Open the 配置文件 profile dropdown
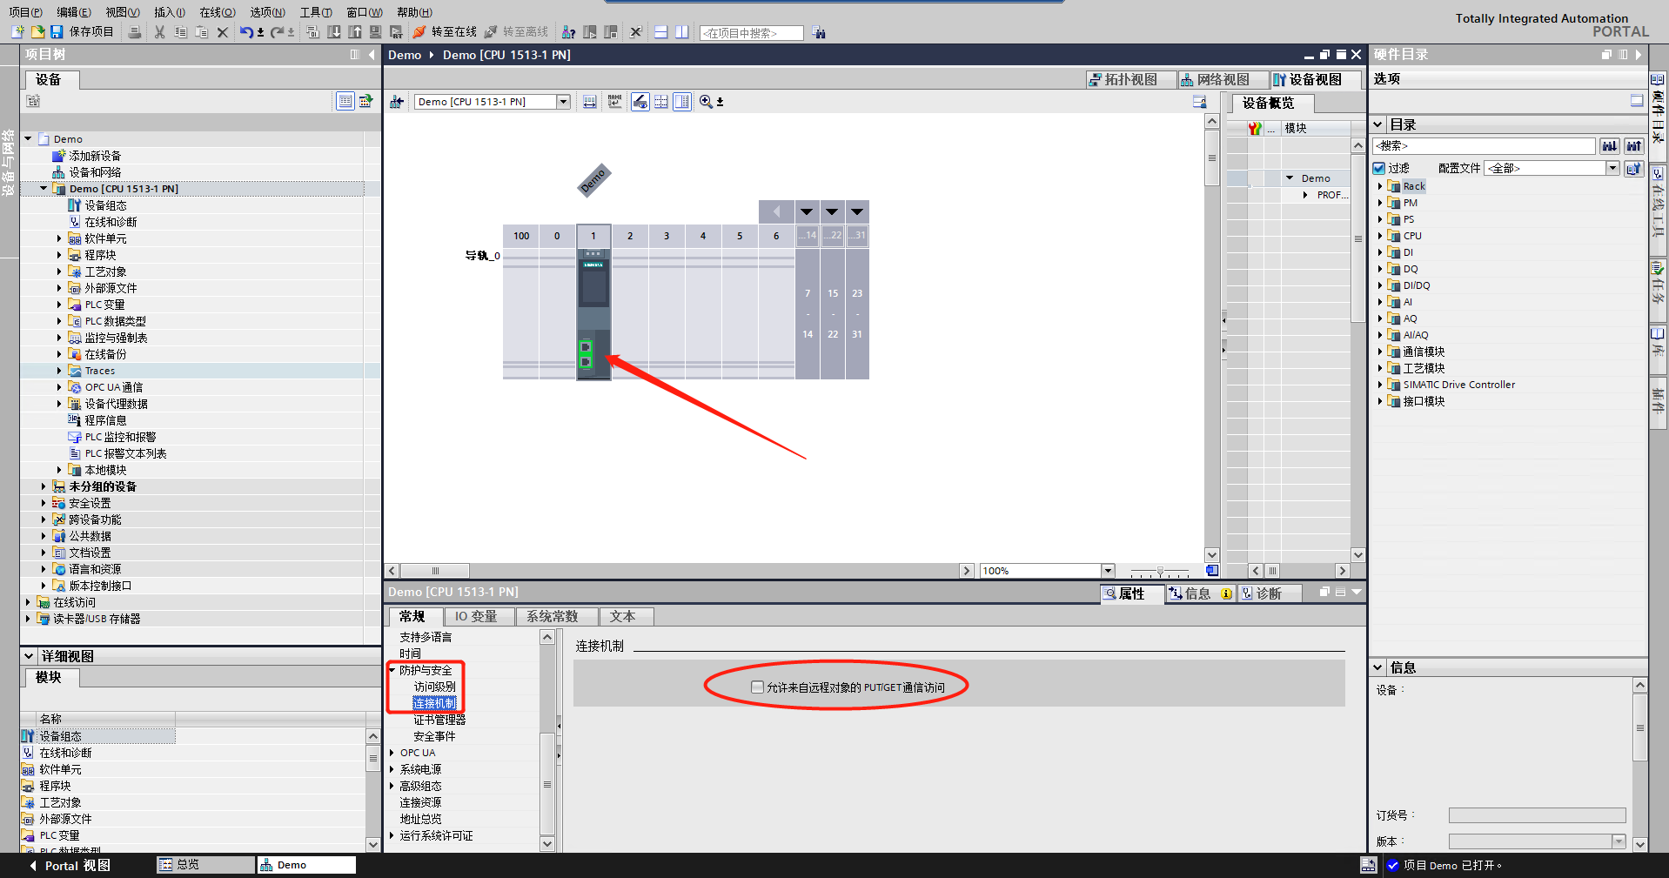The height and width of the screenshot is (878, 1669). 1612,168
